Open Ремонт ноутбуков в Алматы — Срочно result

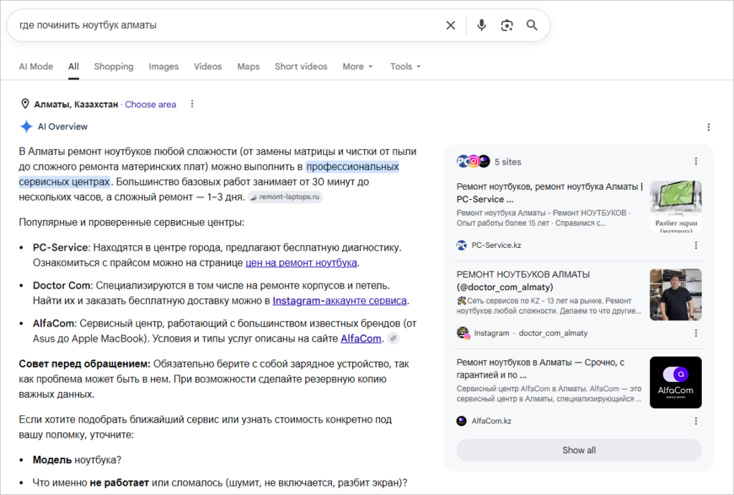[540, 369]
